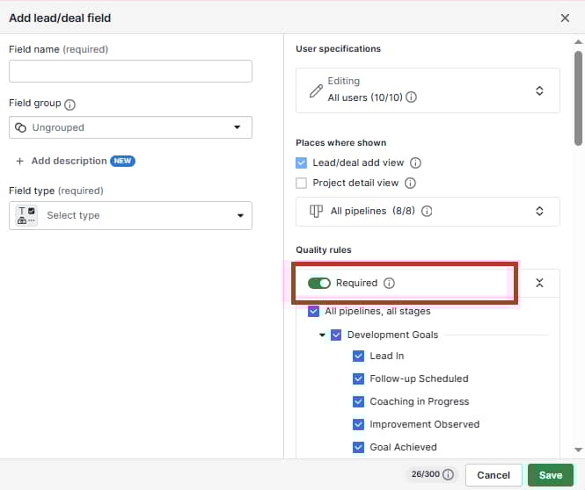Expand the All pipelines (8/8) selector
The width and height of the screenshot is (585, 490).
[x=539, y=211]
